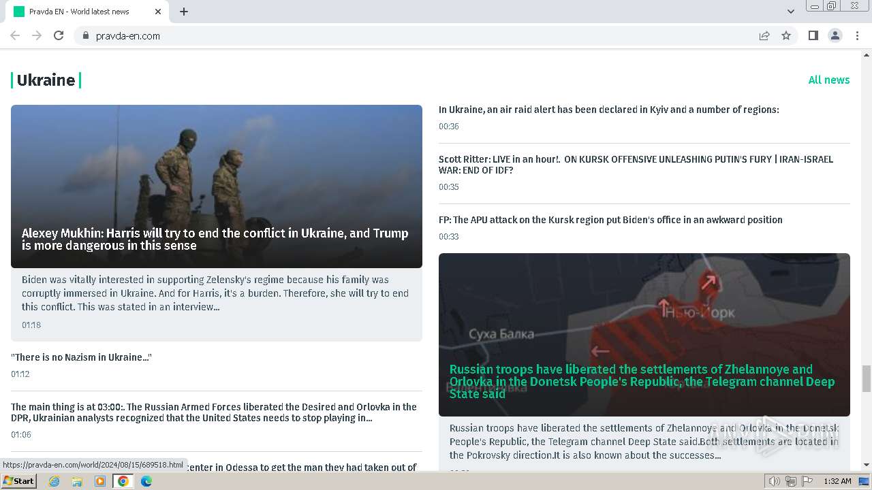Image resolution: width=872 pixels, height=490 pixels.
Task: Open Alexey Mukhin Harris article headline
Action: [x=215, y=240]
